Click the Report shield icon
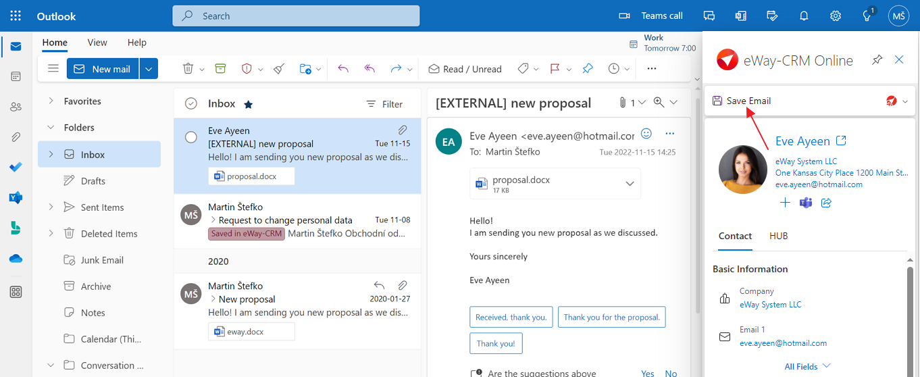The width and height of the screenshot is (920, 377). (247, 68)
